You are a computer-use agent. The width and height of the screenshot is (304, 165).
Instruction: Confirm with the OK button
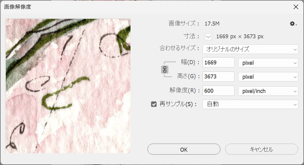coord(184,149)
